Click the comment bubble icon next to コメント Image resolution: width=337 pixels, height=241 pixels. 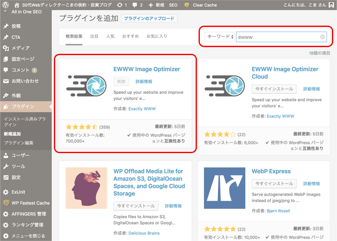(x=6, y=70)
